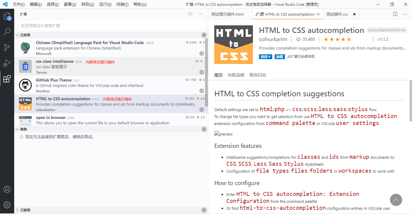Click the 35,480 install count
The image size is (412, 214).
305,39
